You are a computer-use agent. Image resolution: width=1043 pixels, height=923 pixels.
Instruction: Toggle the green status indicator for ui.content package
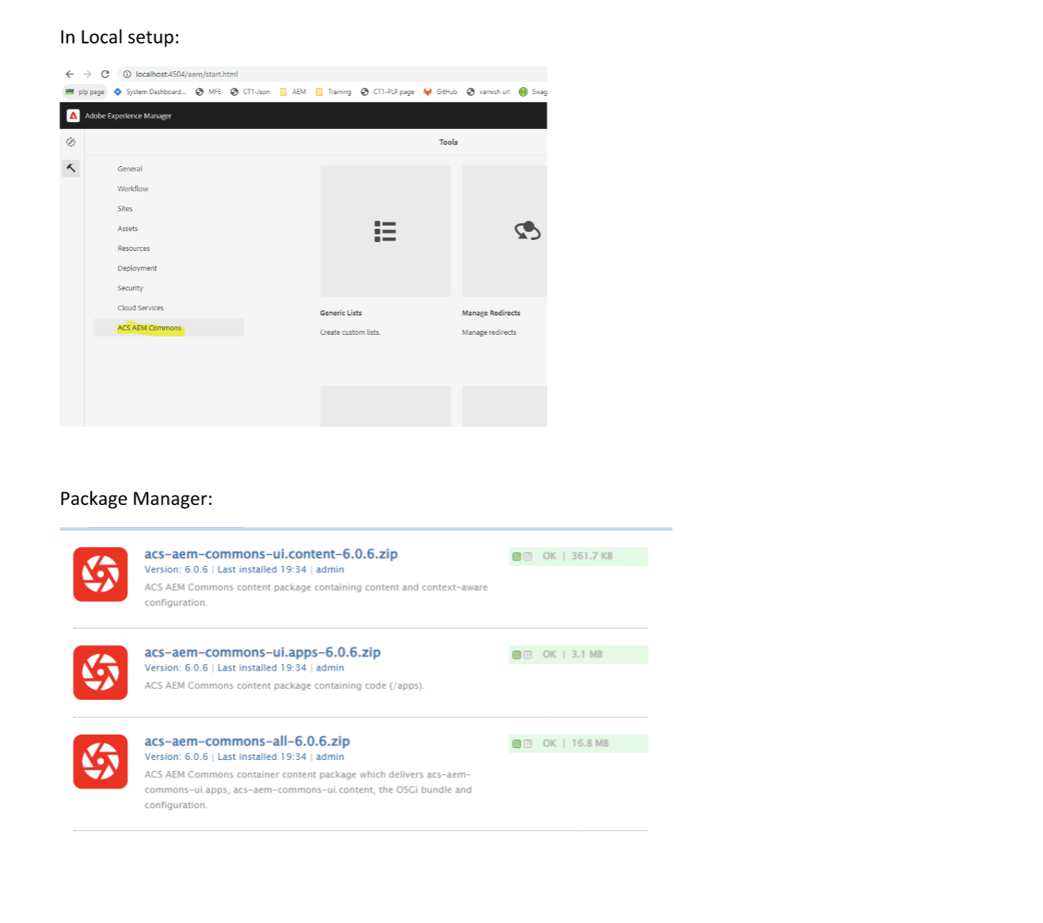(x=518, y=556)
